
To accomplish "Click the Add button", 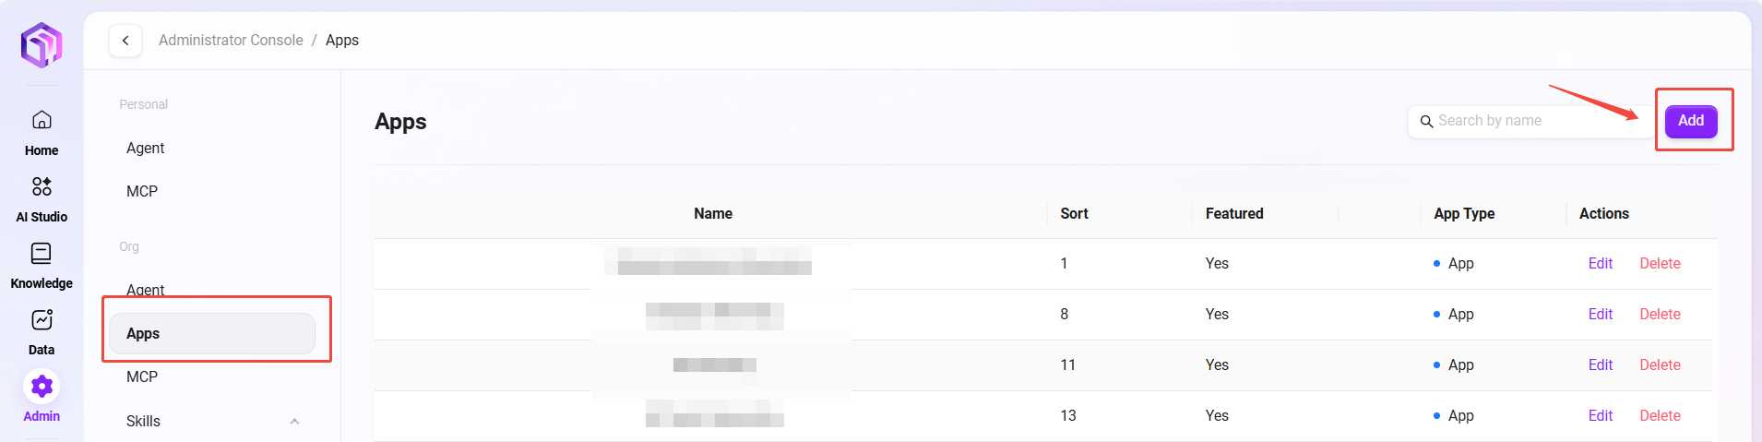I will coord(1690,121).
